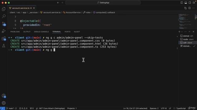This screenshot has height=110, width=197.
Task: Open the terminal launch profile dropdown
Action: coord(182,32)
